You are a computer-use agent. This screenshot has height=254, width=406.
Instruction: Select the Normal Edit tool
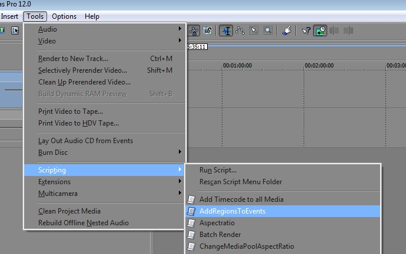point(226,31)
